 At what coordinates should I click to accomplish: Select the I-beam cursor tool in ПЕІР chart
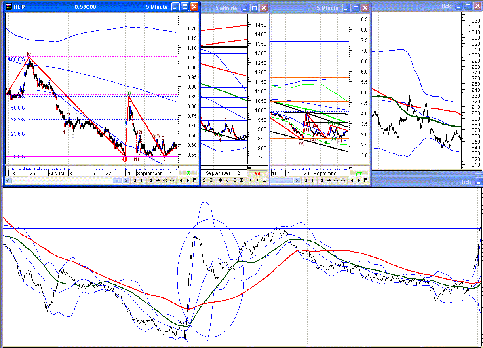[x=142, y=180]
